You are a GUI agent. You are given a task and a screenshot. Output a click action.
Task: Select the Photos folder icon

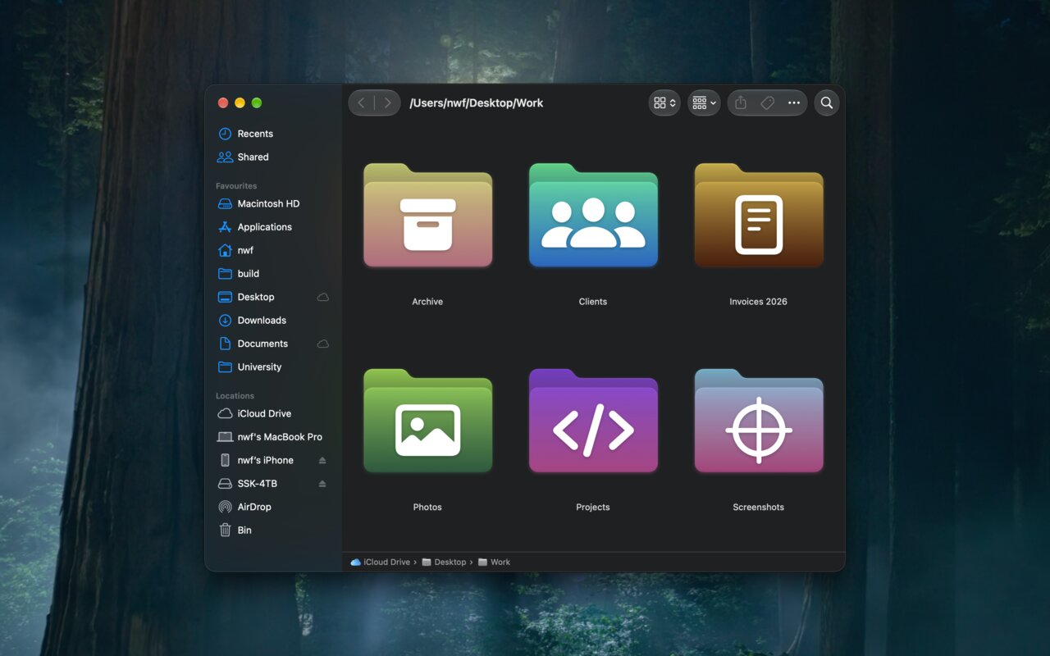(x=427, y=421)
